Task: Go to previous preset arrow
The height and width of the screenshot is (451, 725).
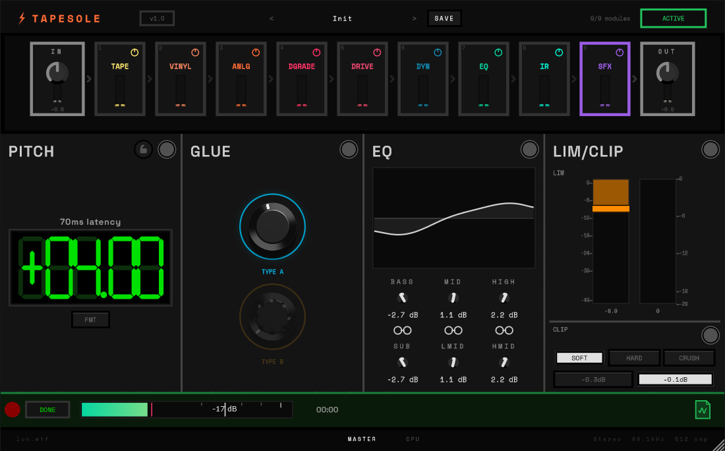Action: click(x=272, y=18)
